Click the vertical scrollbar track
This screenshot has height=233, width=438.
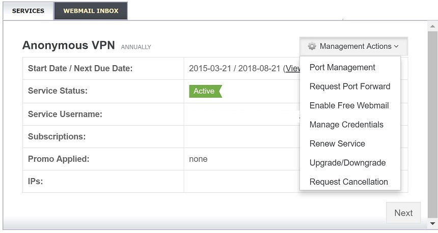(432, 125)
